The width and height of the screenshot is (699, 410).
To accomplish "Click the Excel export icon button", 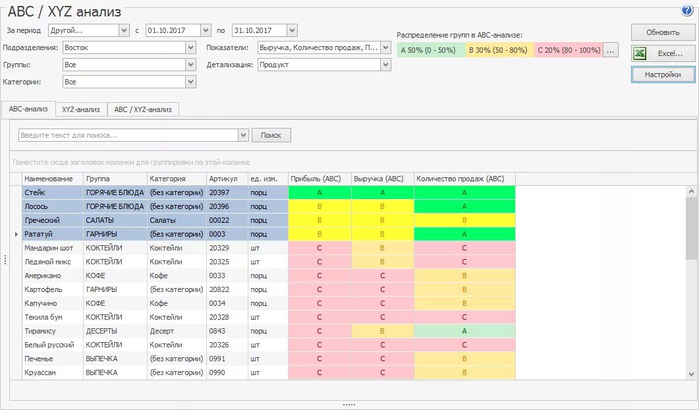I will (x=663, y=53).
